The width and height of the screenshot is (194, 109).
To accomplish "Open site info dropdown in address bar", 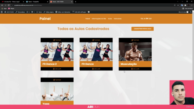I will tap(13, 5).
